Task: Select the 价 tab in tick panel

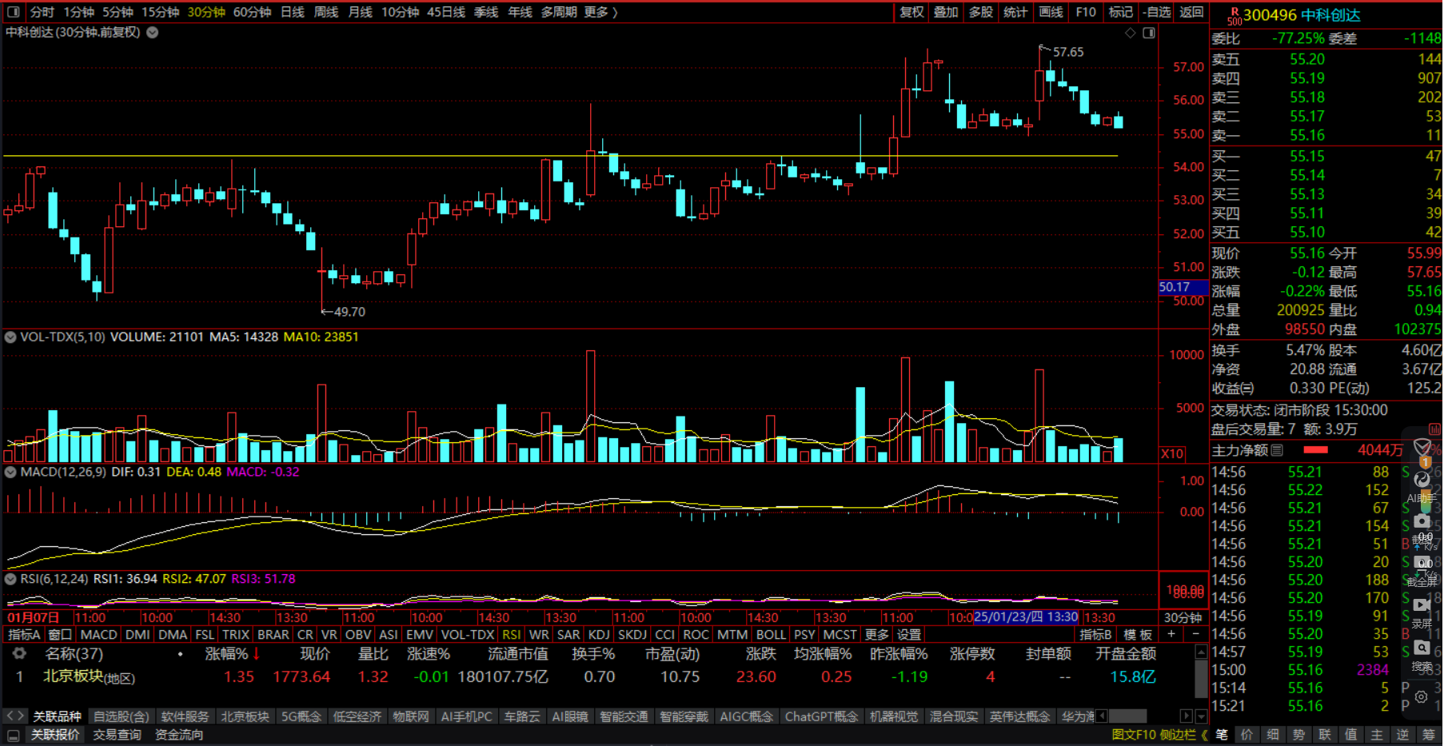Action: (1247, 735)
